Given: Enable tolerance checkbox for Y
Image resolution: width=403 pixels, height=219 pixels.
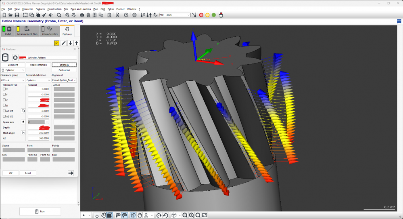Looking at the screenshot, I should click(4, 95).
